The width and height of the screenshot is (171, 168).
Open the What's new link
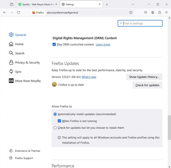89,77
